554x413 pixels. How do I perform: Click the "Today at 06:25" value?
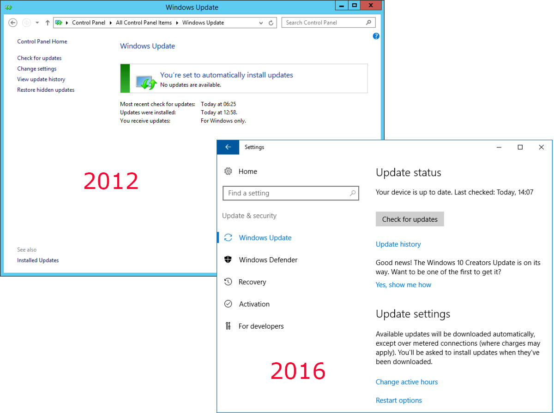click(x=218, y=104)
